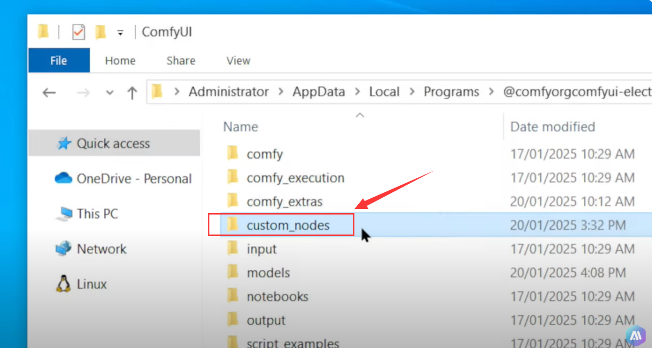Screen dimensions: 652x348
Task: Switch to the Home ribbon tab
Action: [120, 61]
